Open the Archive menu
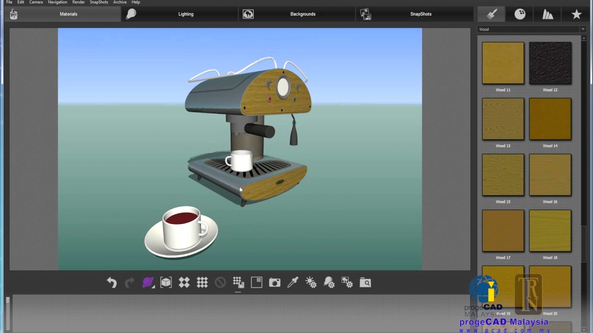Image resolution: width=593 pixels, height=333 pixels. click(120, 2)
